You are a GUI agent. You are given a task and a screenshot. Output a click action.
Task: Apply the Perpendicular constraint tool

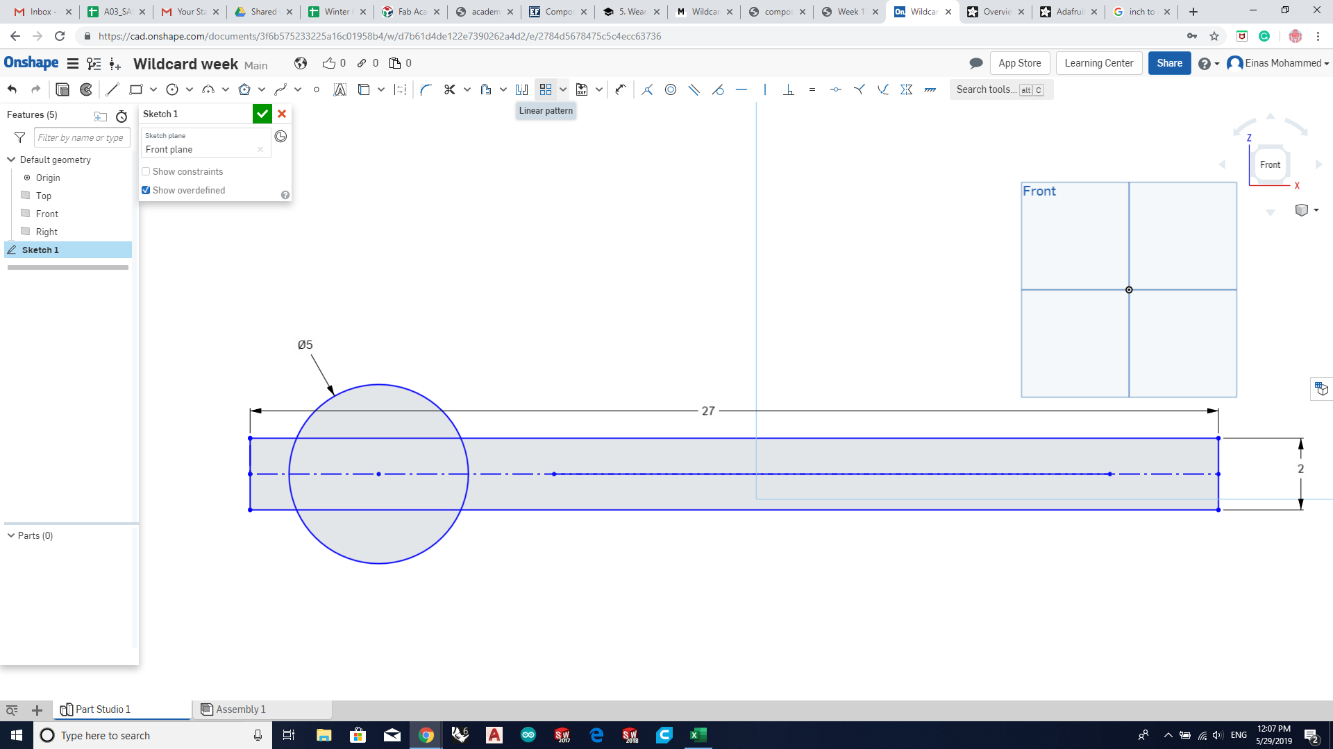click(788, 89)
